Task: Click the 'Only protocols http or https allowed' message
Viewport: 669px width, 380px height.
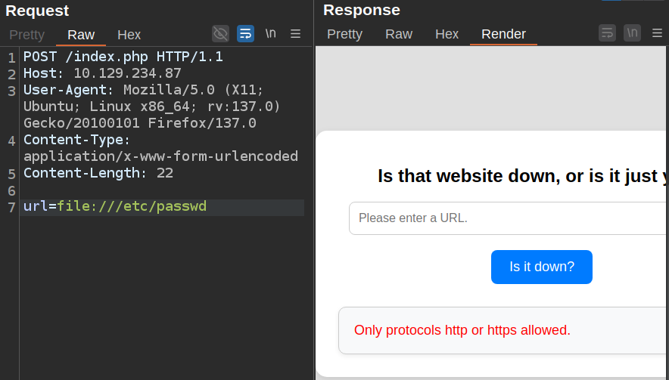Action: coord(462,330)
